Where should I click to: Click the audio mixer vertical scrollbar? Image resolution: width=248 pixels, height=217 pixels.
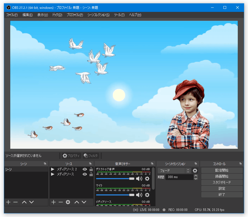pyautogui.click(x=153, y=178)
